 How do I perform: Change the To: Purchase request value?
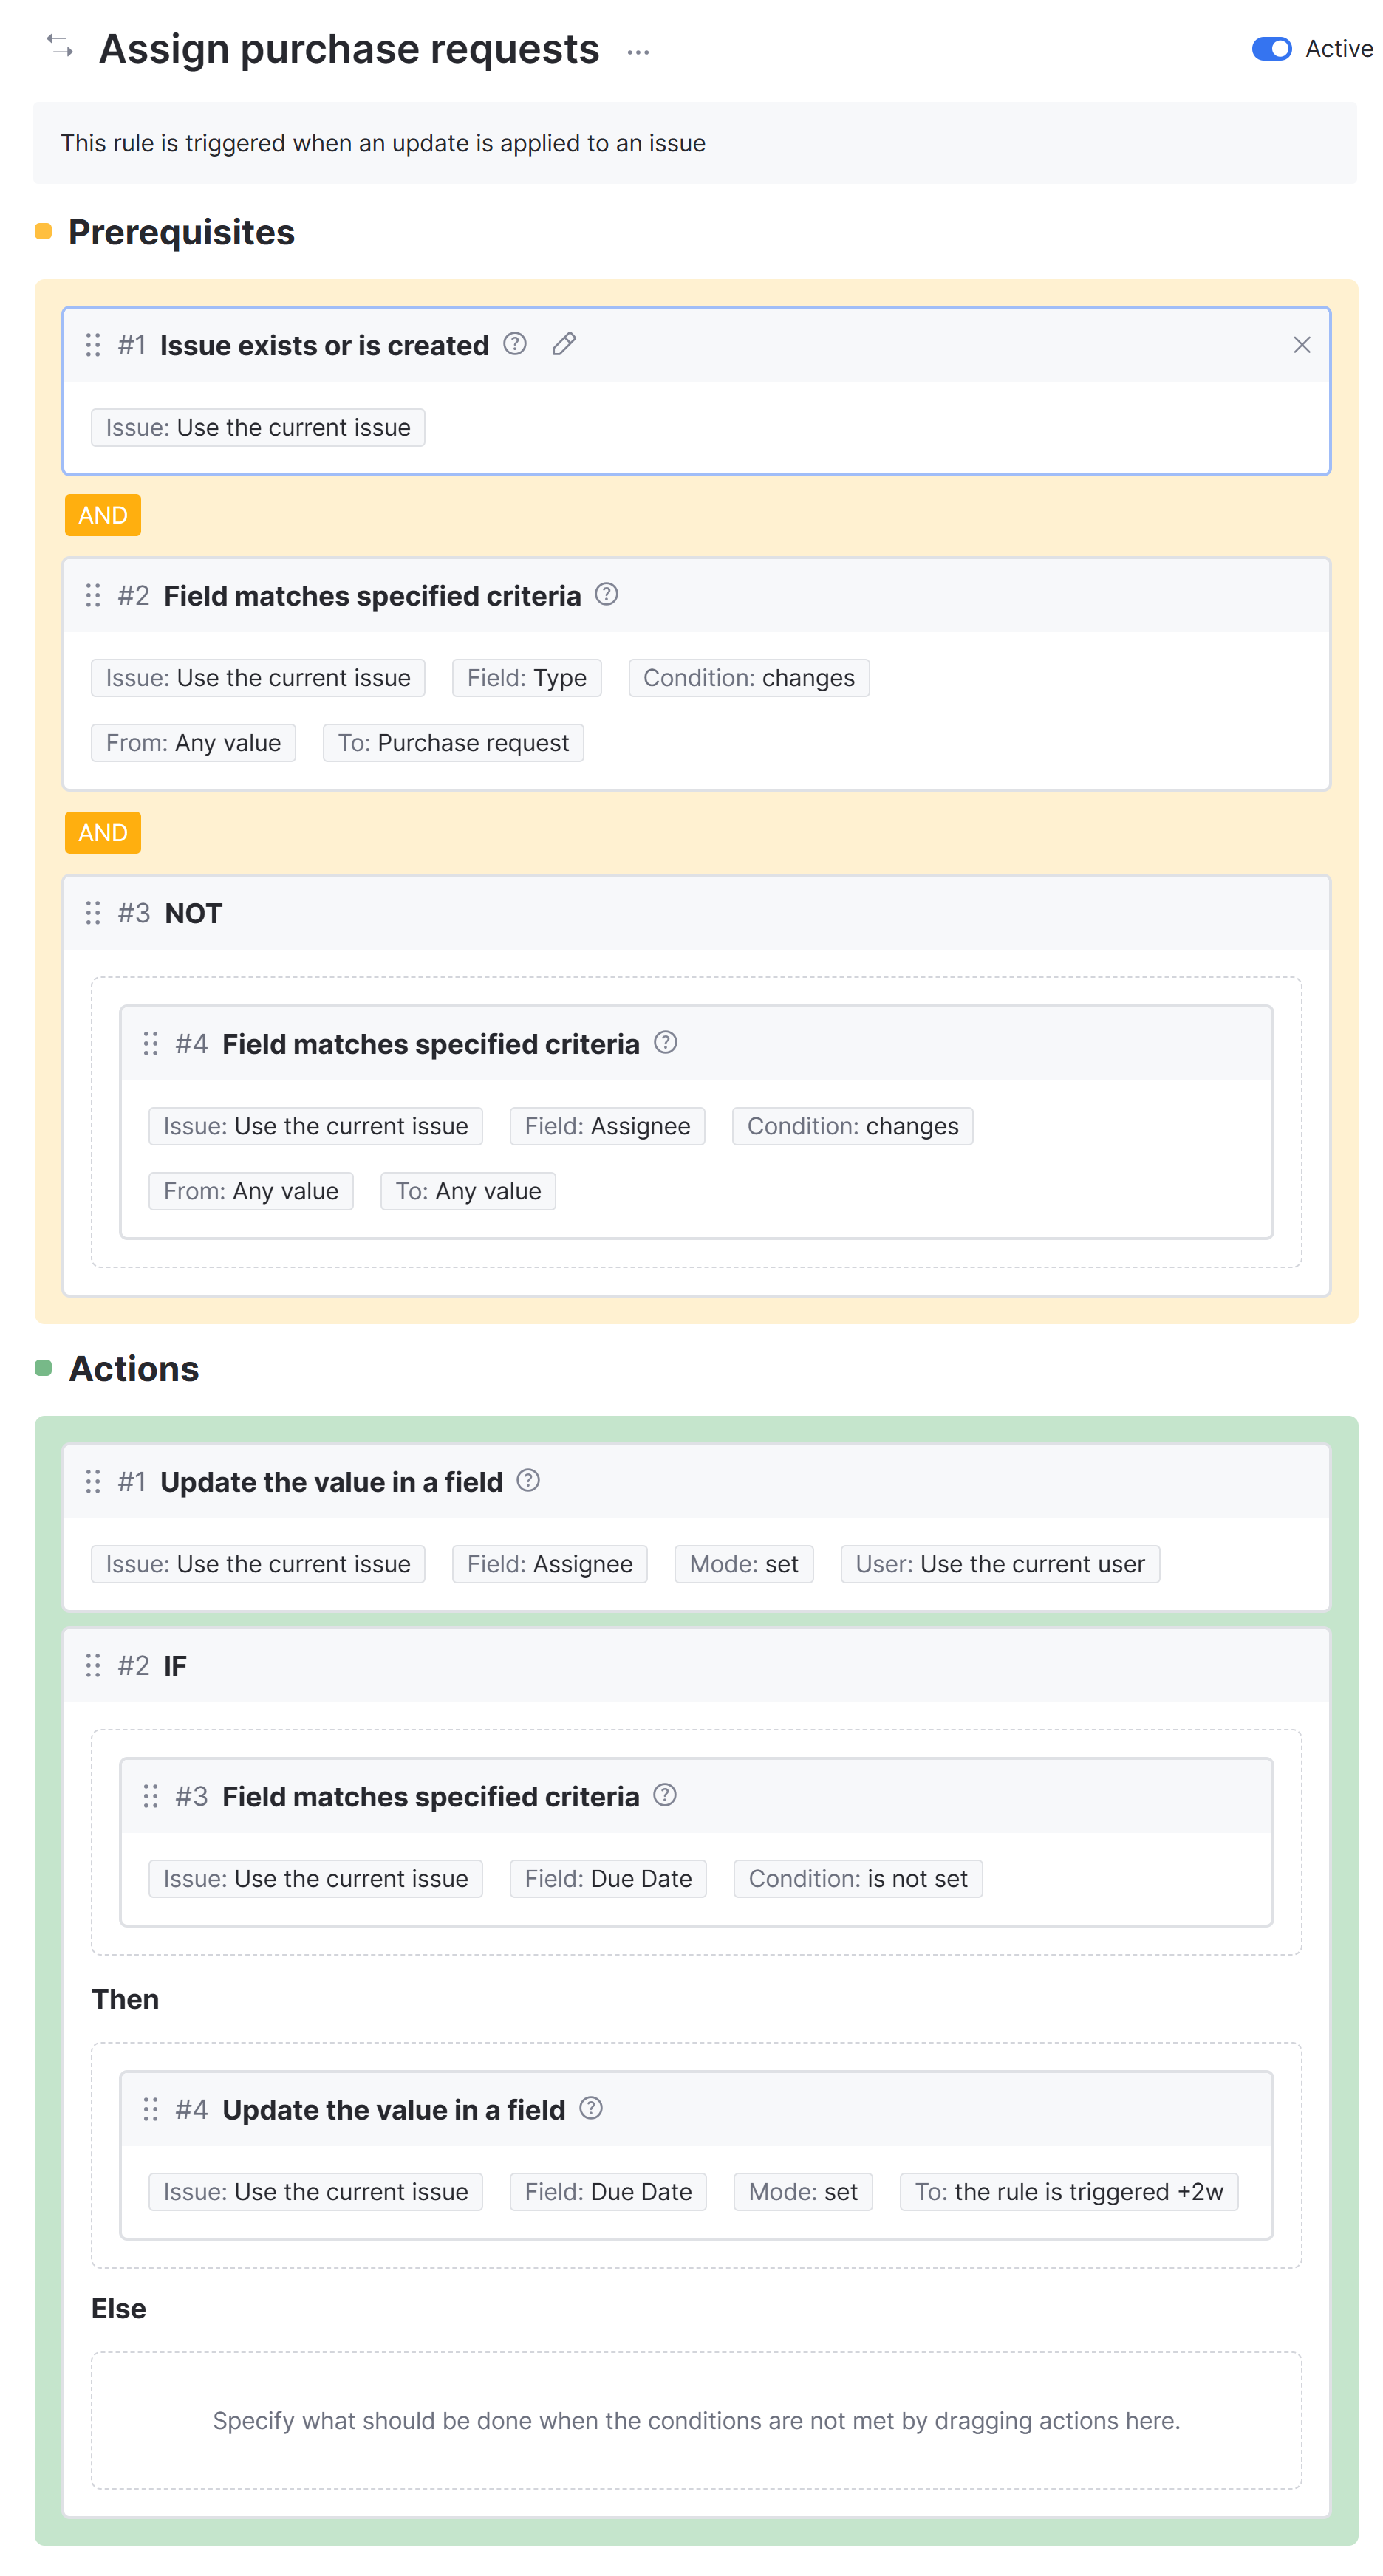(453, 743)
